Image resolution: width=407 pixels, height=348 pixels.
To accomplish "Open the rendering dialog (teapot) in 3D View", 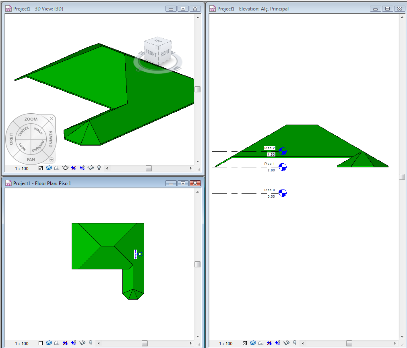I will pyautogui.click(x=65, y=168).
